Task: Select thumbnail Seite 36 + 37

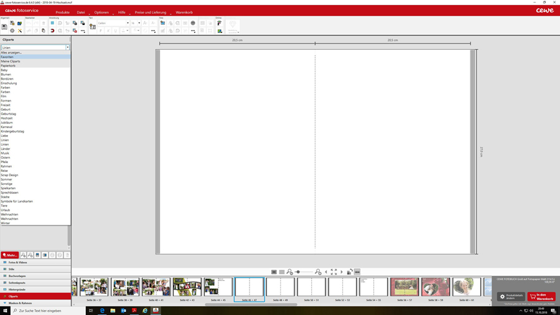Action: (x=94, y=287)
